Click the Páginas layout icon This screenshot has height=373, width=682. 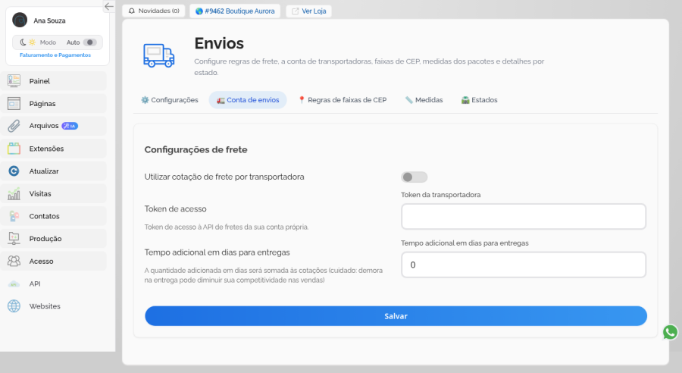(x=14, y=104)
